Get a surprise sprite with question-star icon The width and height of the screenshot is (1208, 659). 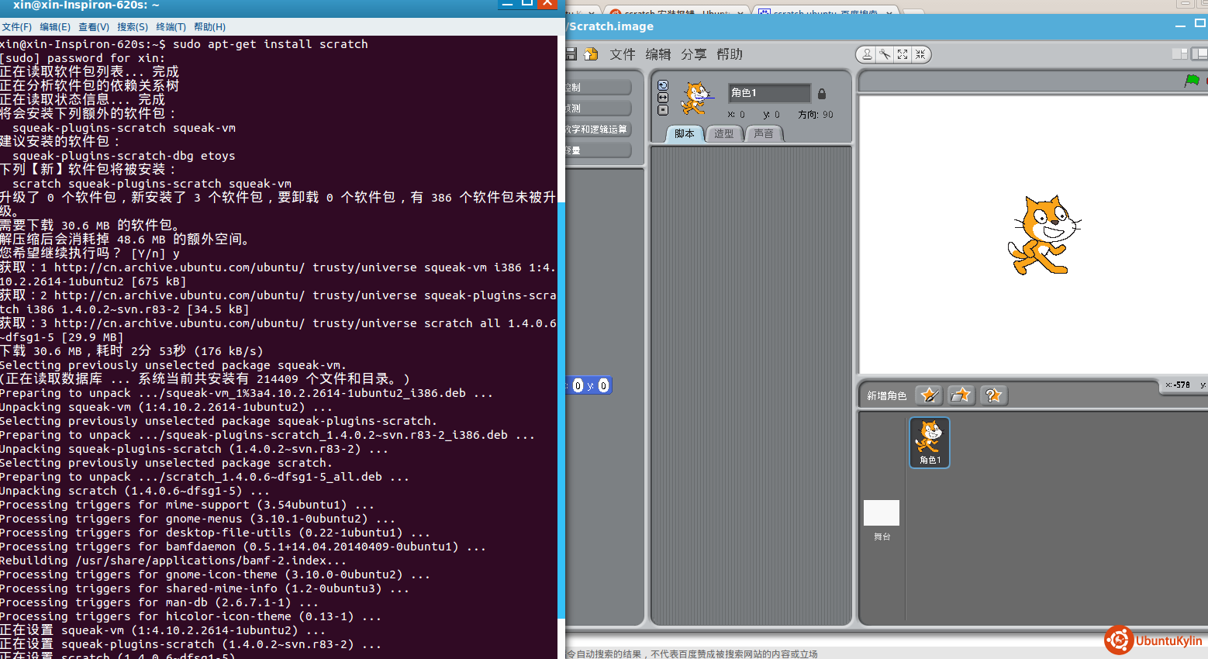click(x=993, y=395)
